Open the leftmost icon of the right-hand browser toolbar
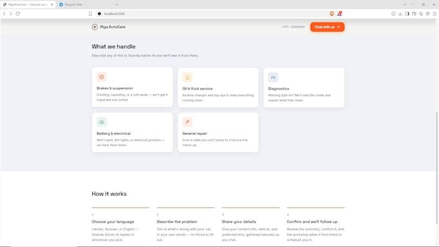Viewport: 439px width, 247px height. [x=393, y=14]
